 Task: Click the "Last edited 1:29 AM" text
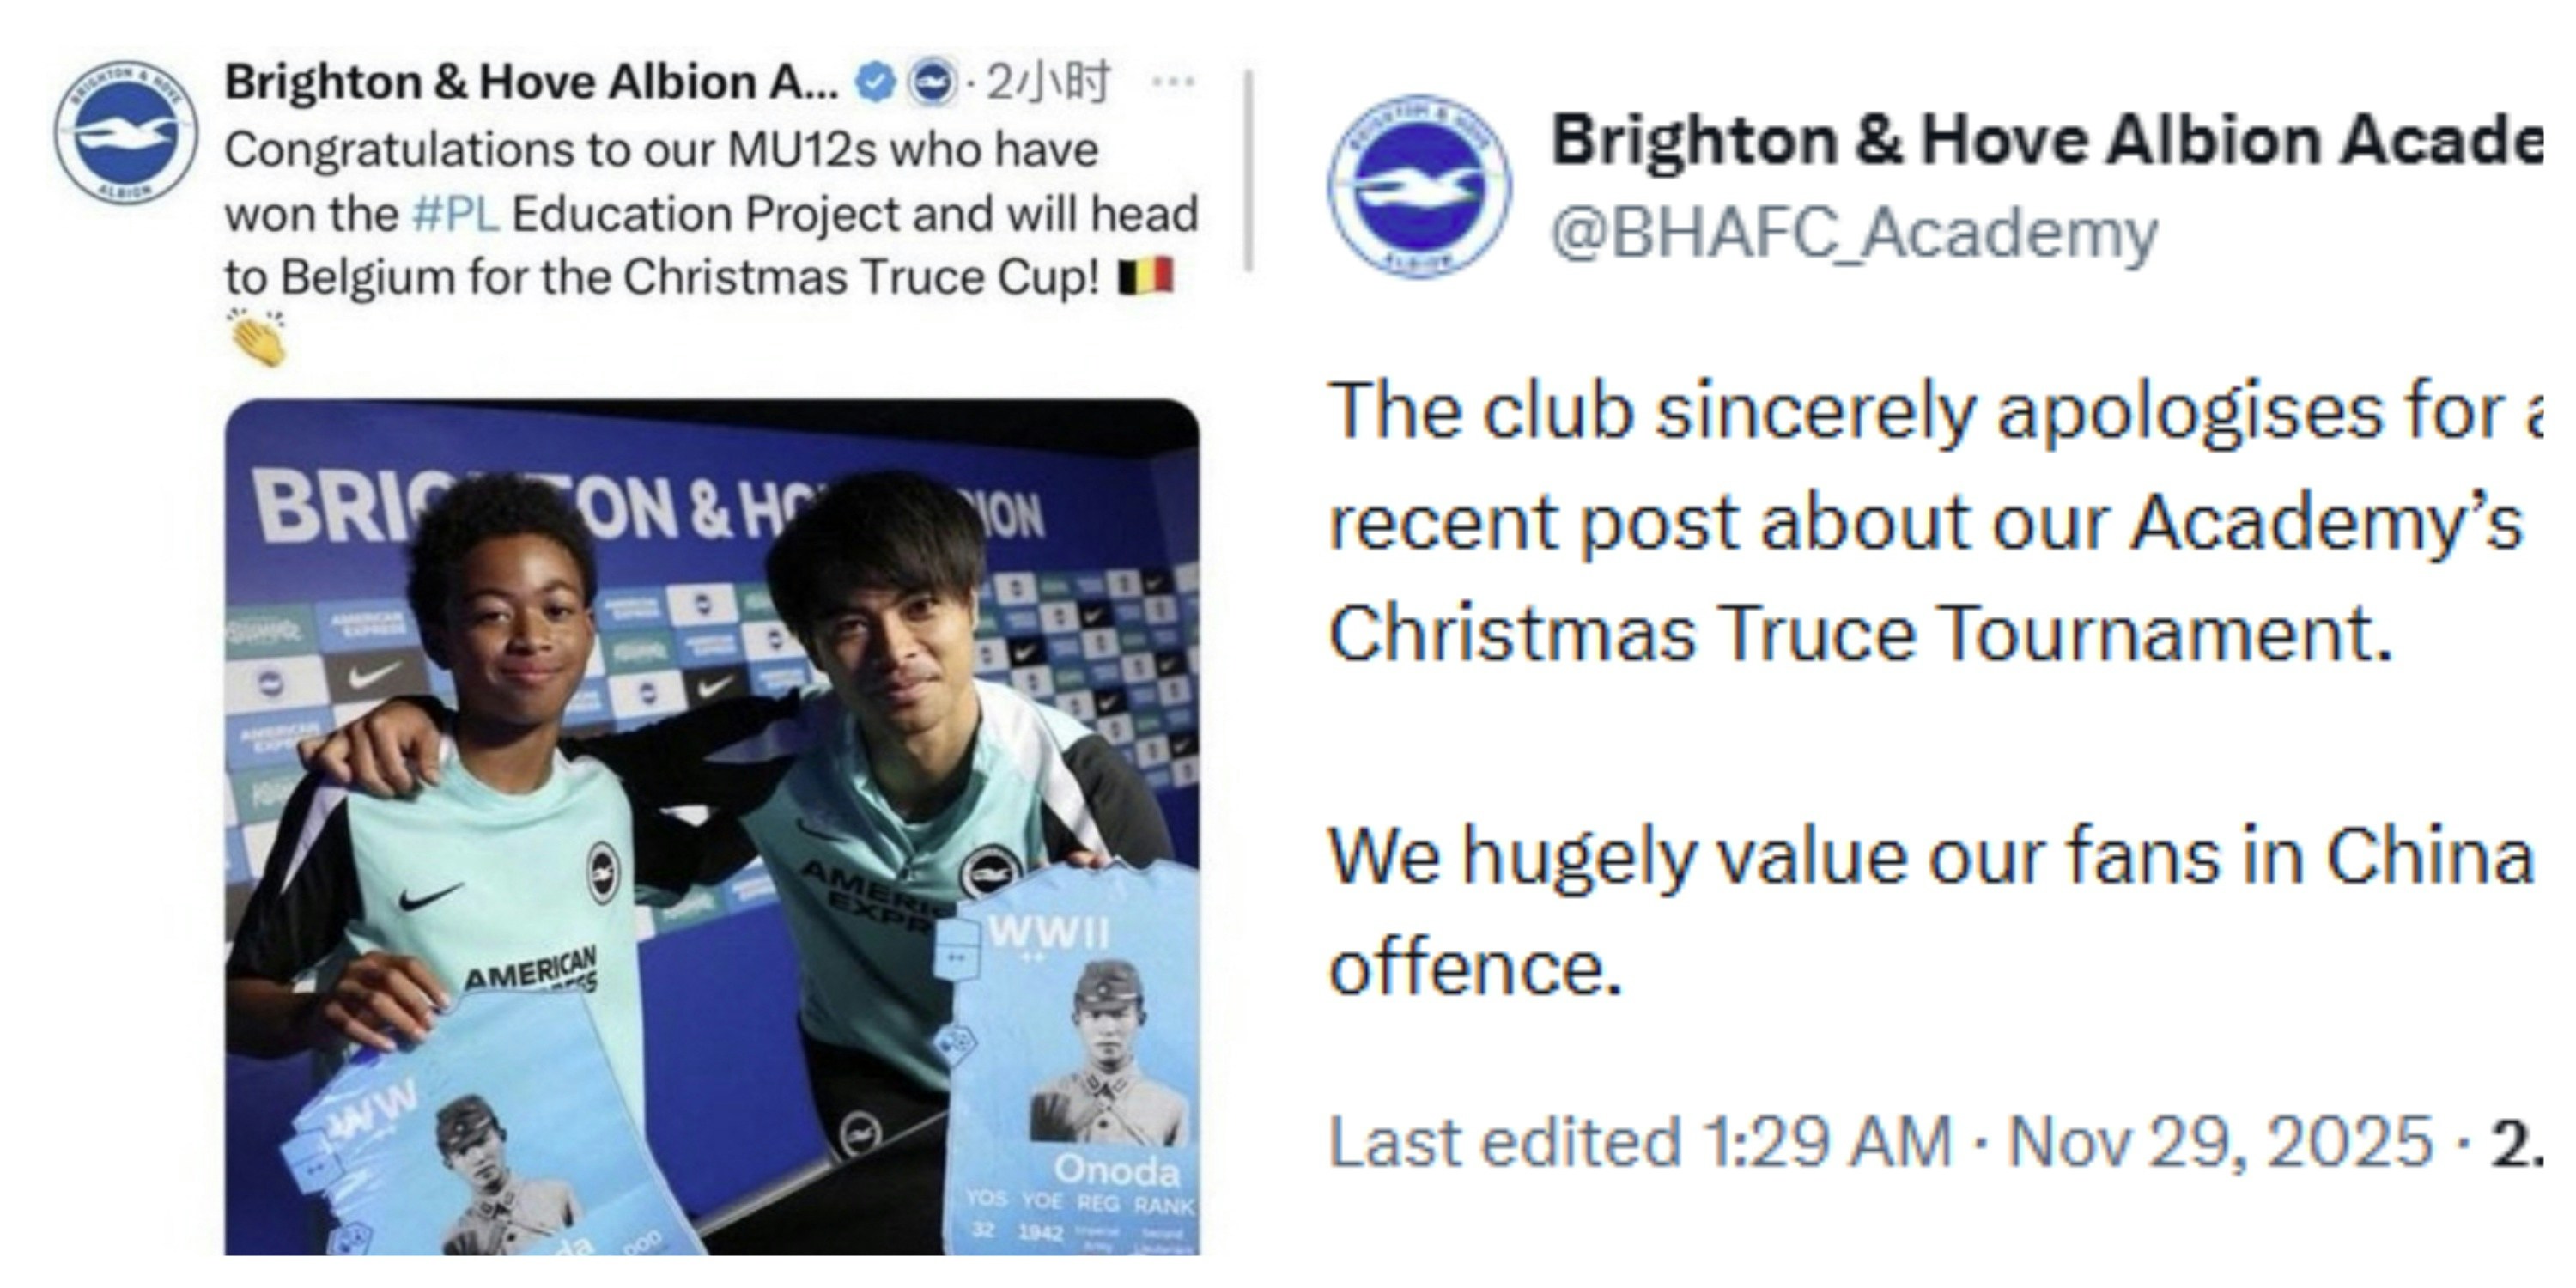coord(1639,1141)
